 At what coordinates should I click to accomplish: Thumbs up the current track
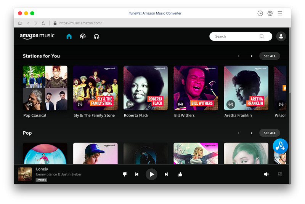pyautogui.click(x=180, y=174)
